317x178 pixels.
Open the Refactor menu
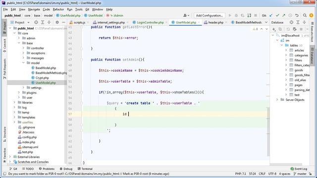pyautogui.click(x=58, y=9)
